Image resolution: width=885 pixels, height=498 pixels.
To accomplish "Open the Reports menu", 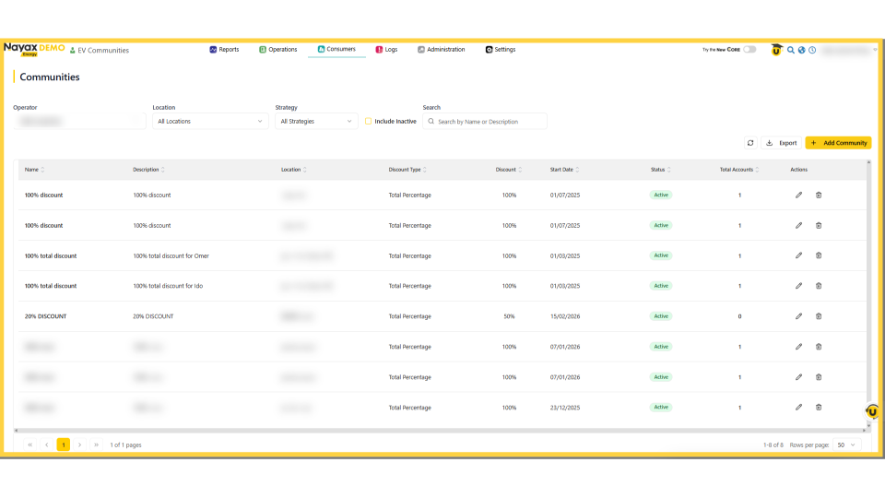I will pyautogui.click(x=224, y=50).
